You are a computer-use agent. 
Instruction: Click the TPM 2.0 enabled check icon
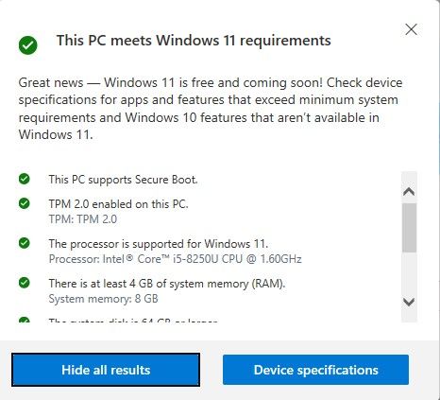pyautogui.click(x=25, y=203)
